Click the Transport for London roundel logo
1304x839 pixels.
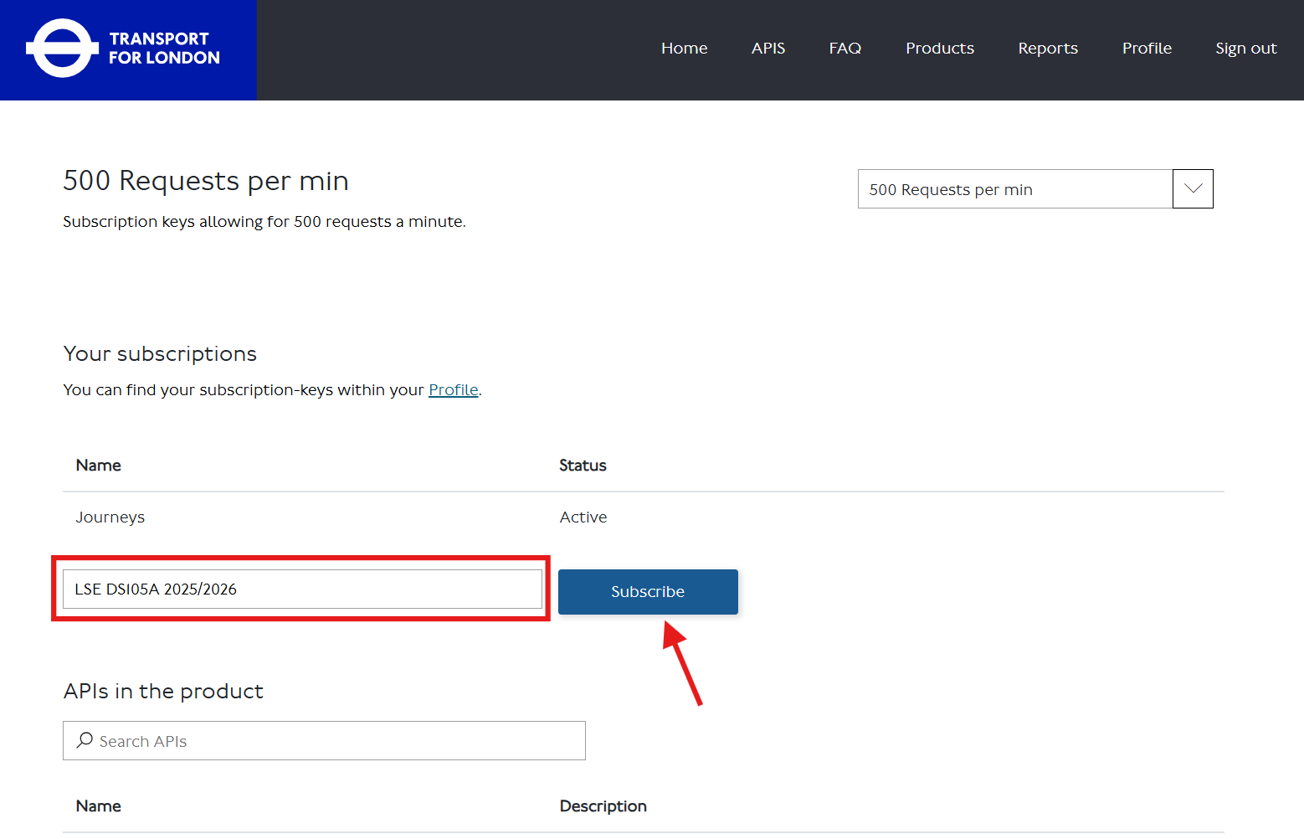coord(62,49)
